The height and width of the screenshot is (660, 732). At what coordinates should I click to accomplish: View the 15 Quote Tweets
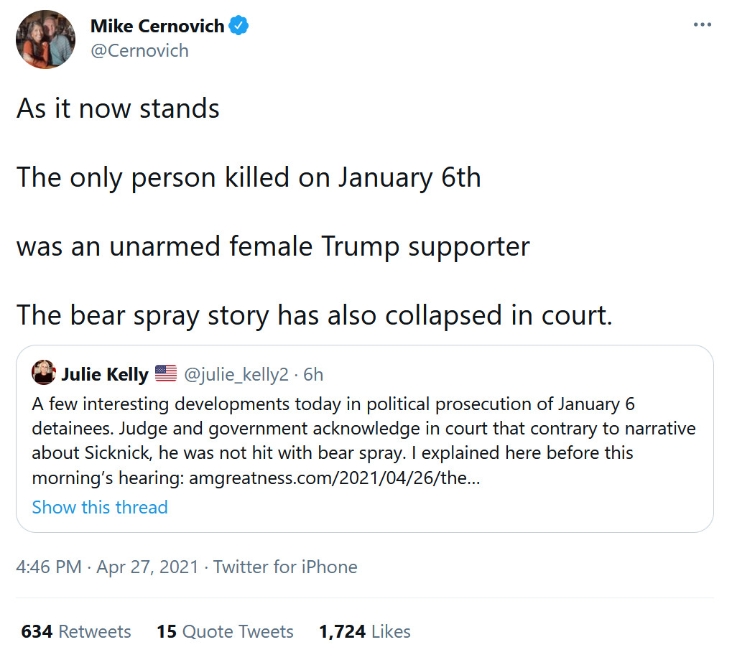pos(225,631)
